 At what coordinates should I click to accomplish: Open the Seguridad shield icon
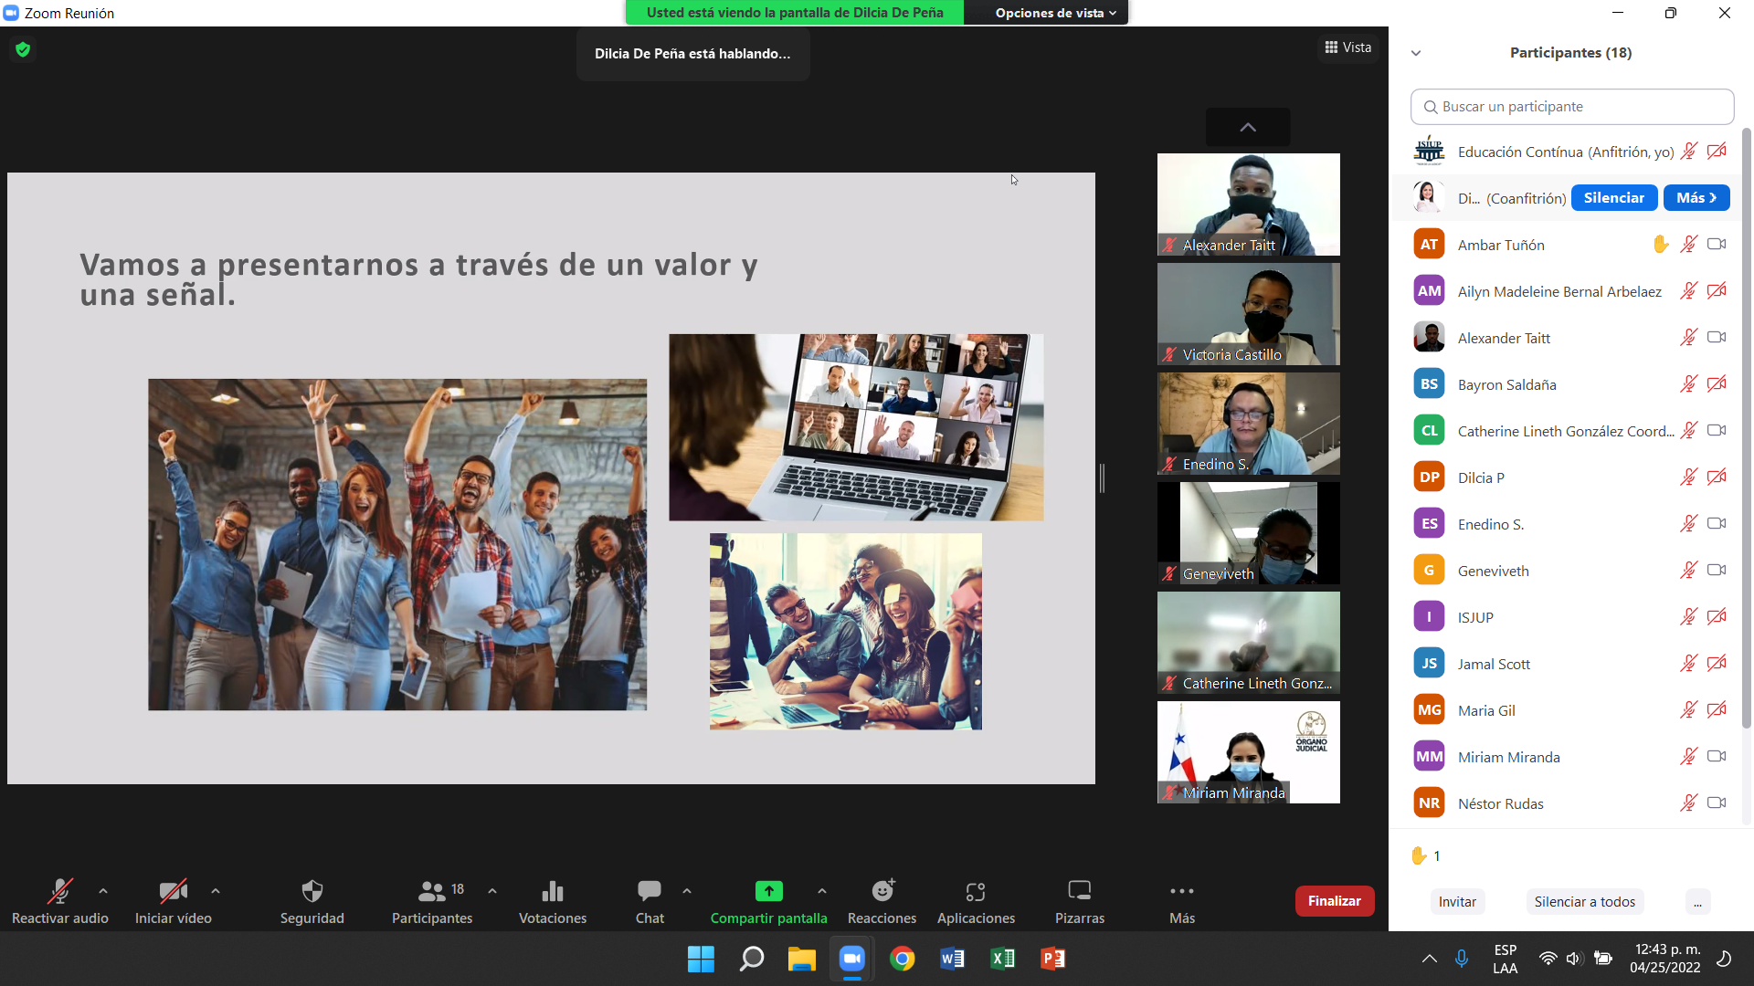[312, 890]
